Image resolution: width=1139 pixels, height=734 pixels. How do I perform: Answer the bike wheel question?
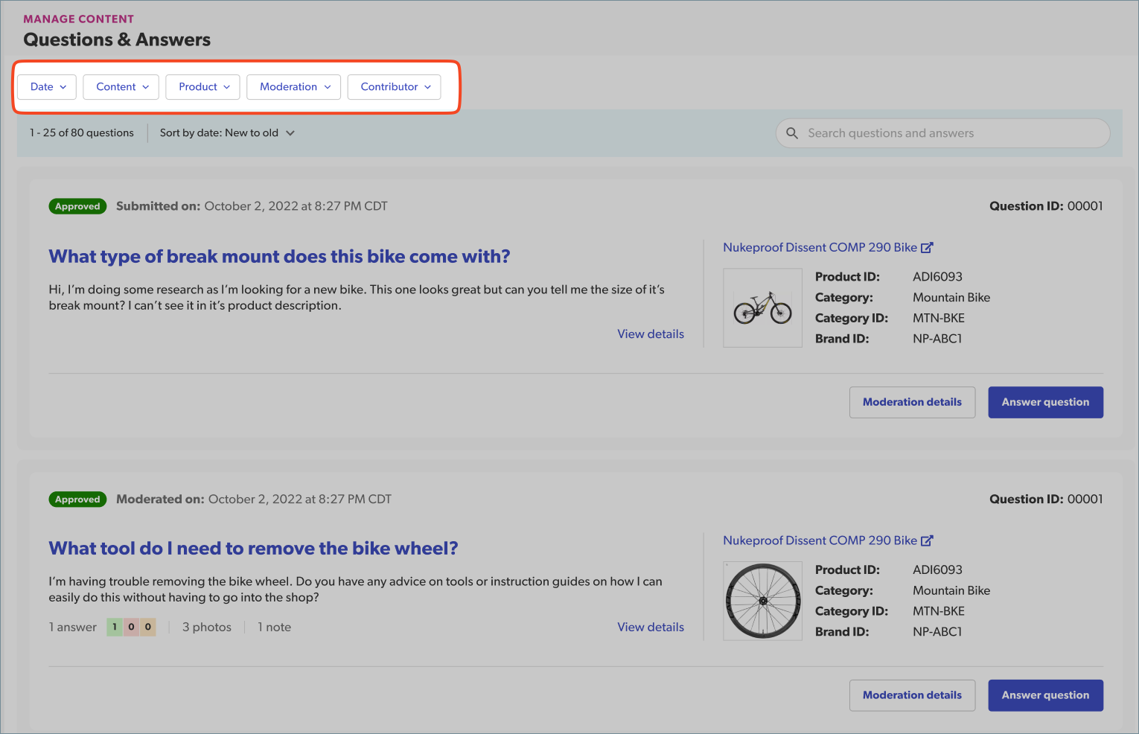pos(1045,695)
